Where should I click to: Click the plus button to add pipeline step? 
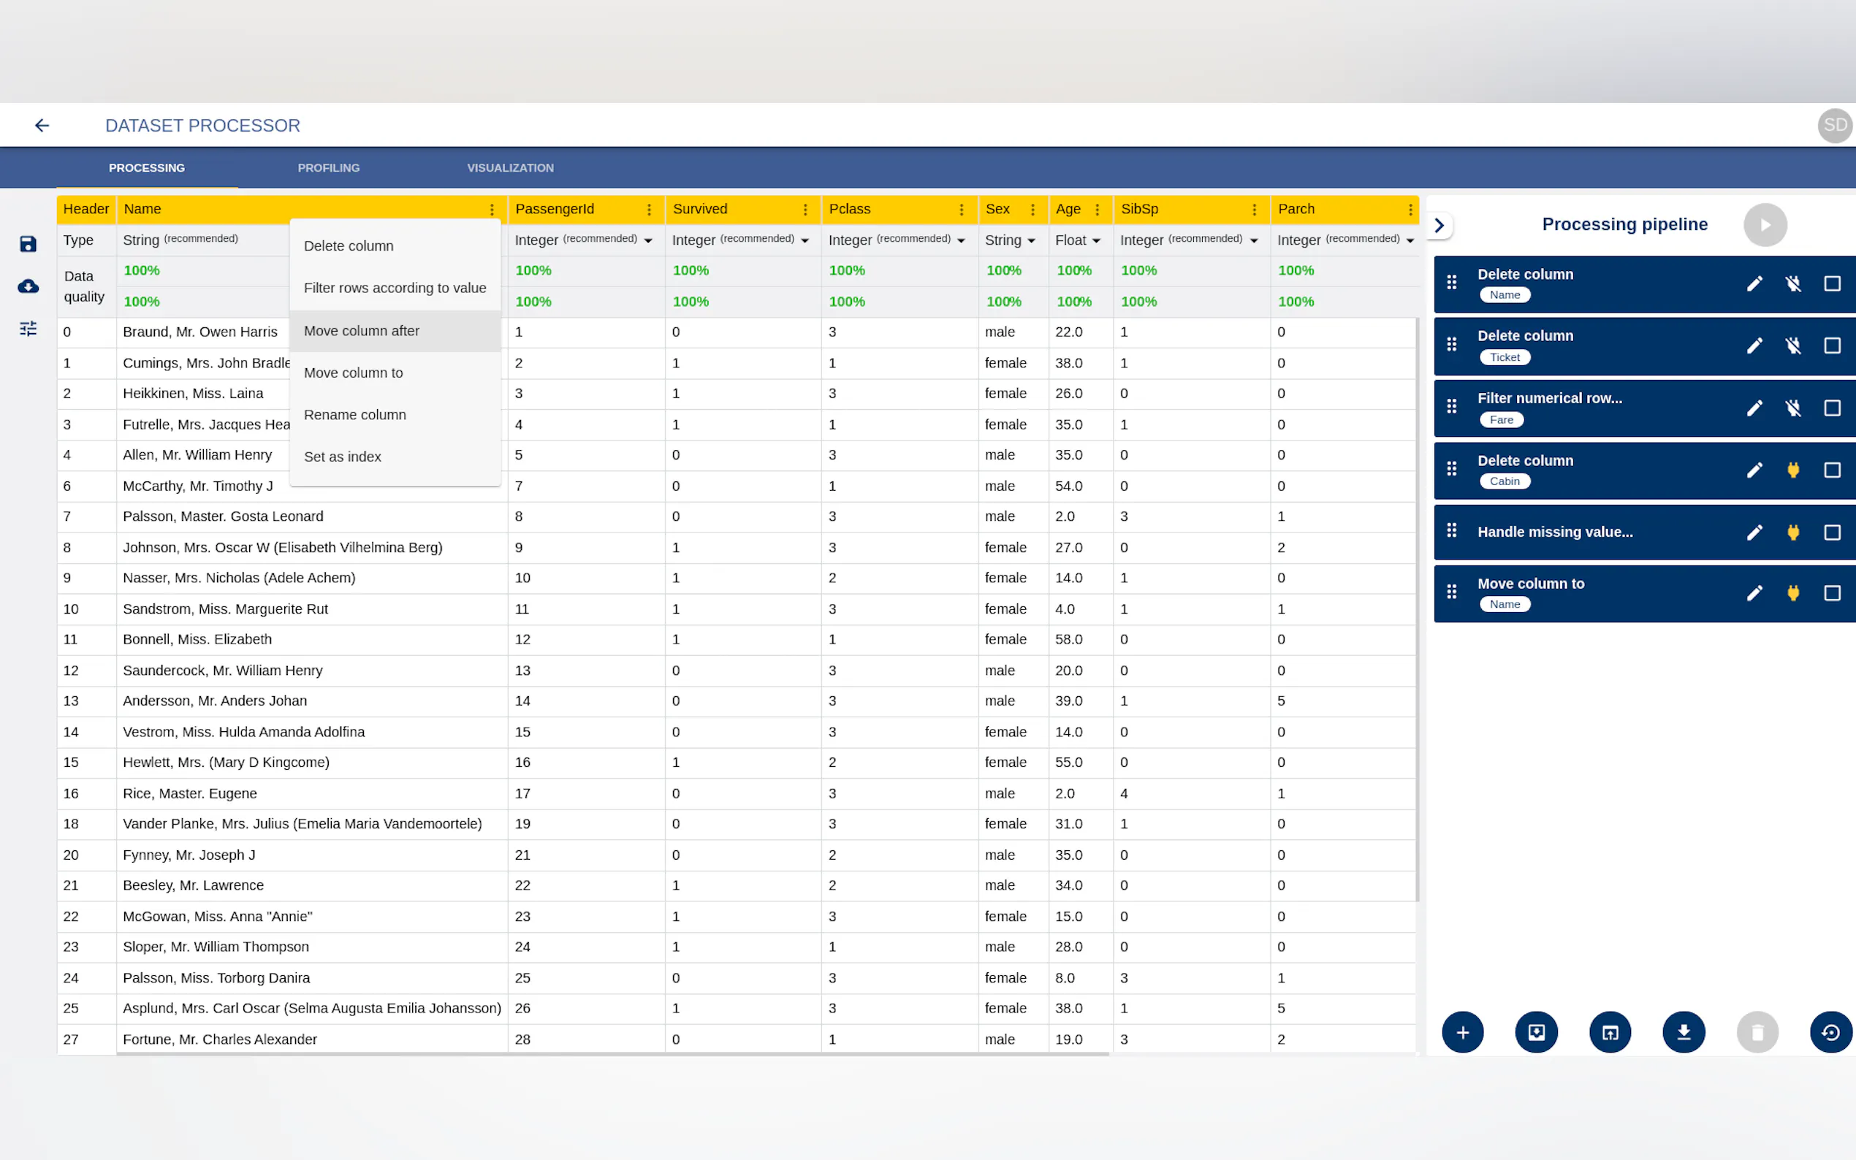click(1462, 1032)
